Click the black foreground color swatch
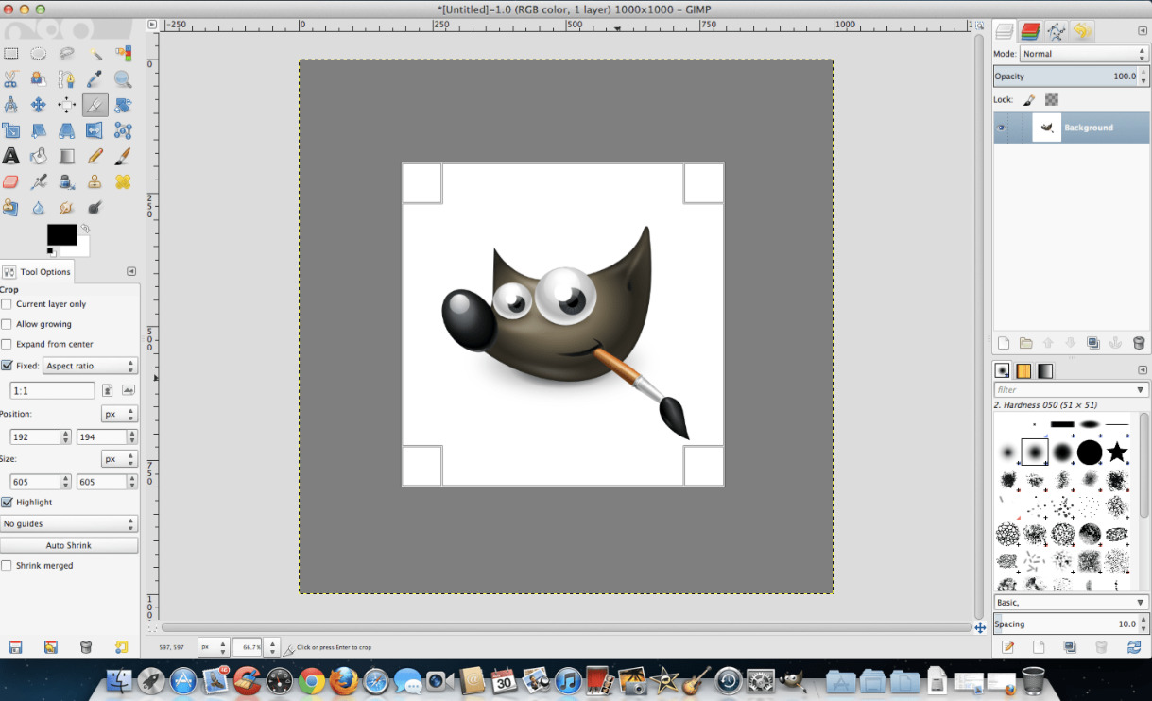This screenshot has height=701, width=1152. (x=61, y=234)
